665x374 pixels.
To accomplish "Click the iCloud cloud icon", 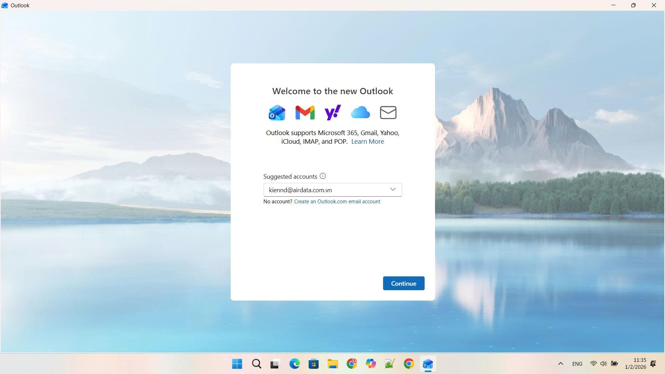I will pyautogui.click(x=360, y=113).
